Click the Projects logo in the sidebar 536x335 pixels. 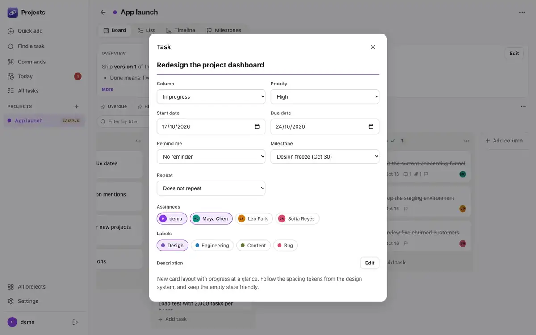click(x=13, y=13)
